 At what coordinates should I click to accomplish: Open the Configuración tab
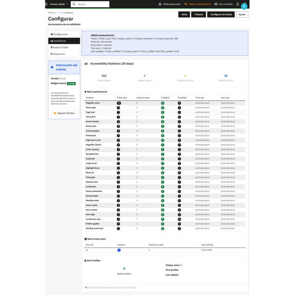64,34
